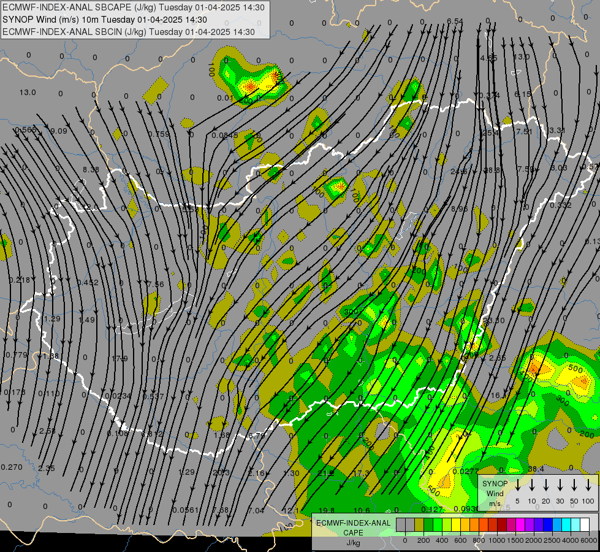This screenshot has width=600, height=552.
Task: Click the 800 tick label on the color scale
Action: coord(479,540)
